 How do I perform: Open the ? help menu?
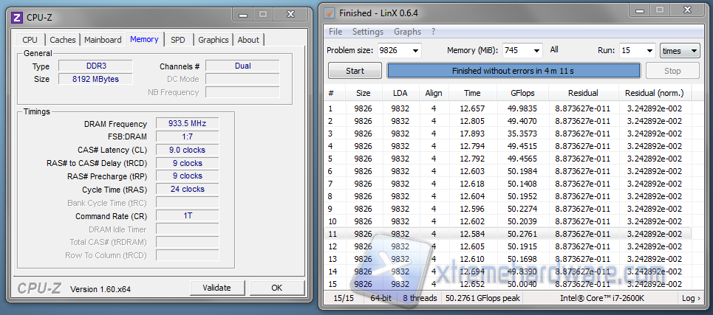tap(434, 32)
